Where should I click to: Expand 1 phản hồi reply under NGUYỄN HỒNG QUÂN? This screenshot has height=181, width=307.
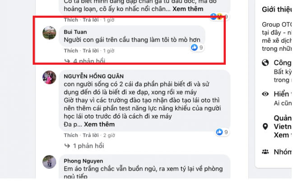click(x=84, y=146)
